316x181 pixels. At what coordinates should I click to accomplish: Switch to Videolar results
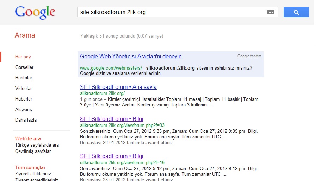pyautogui.click(x=23, y=88)
